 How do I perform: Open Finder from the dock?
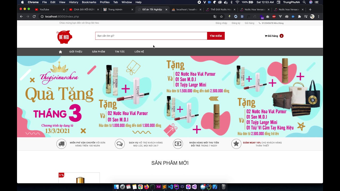click(x=116, y=187)
